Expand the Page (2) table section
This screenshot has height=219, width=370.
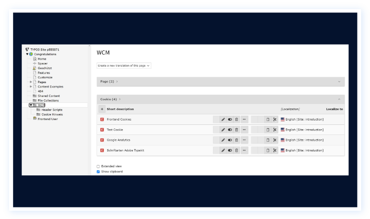(x=339, y=82)
